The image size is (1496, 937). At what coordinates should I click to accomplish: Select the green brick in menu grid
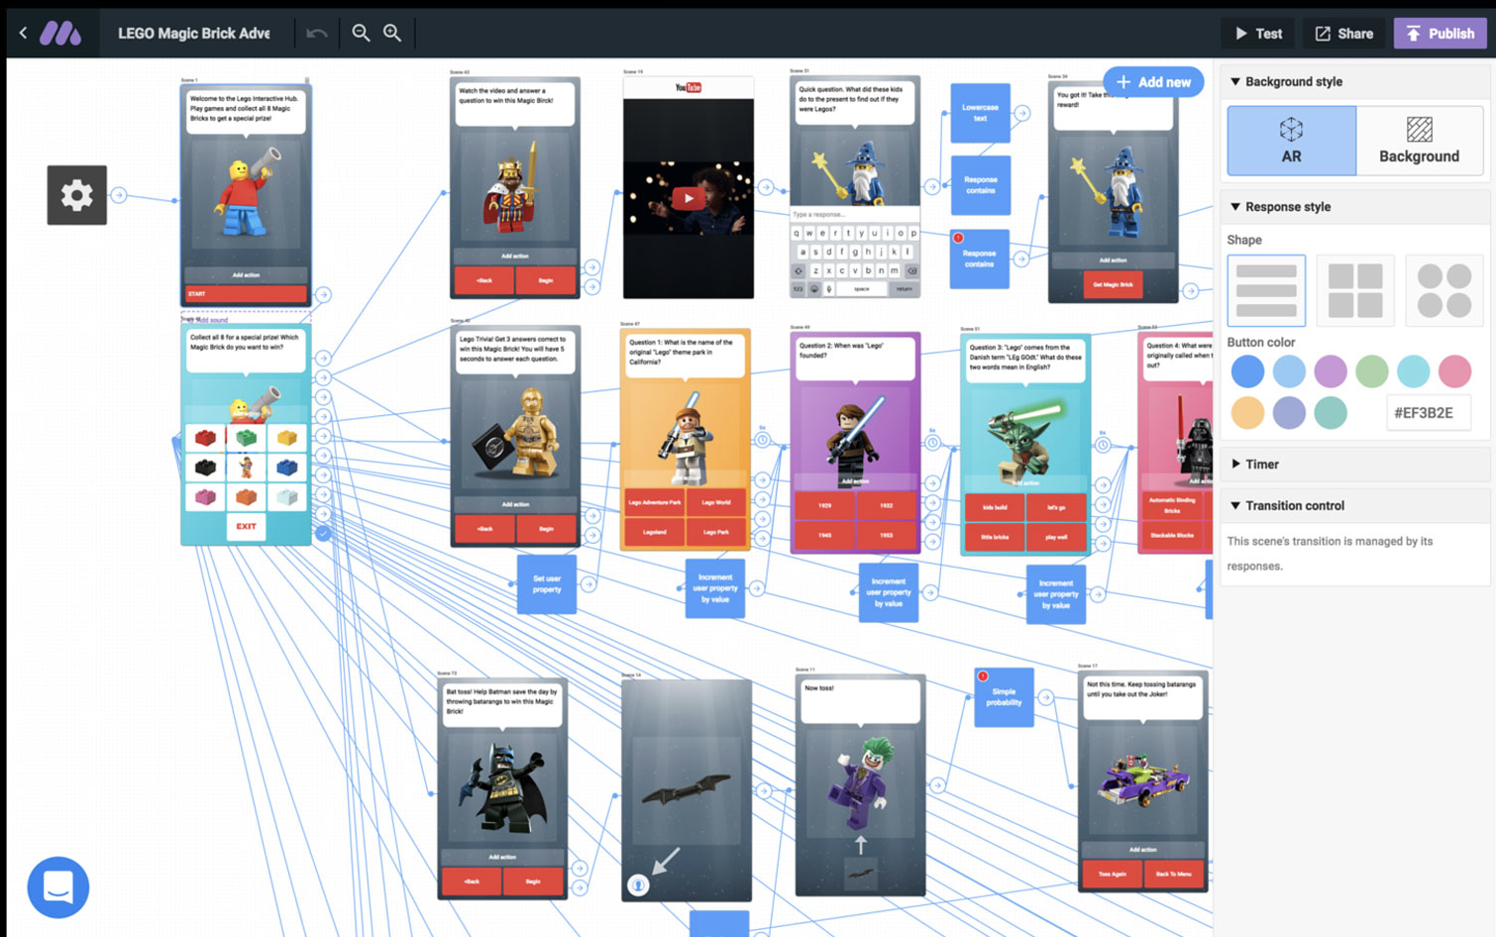[246, 438]
